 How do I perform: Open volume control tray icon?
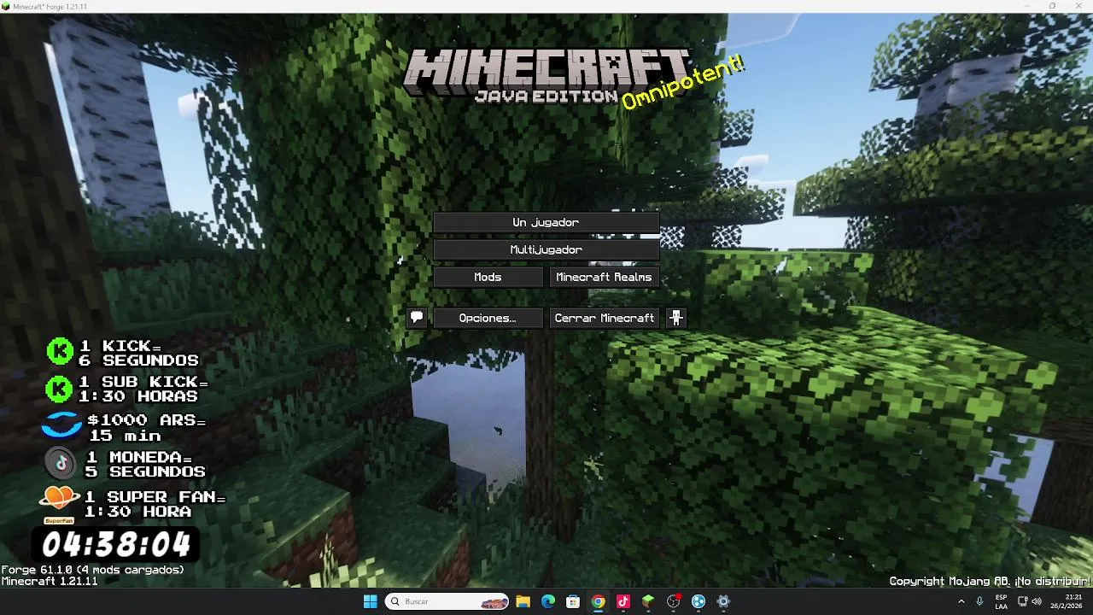coord(1037,601)
